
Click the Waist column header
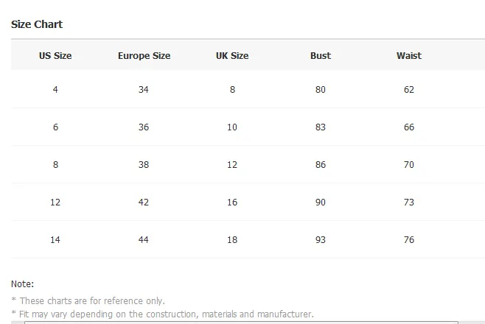coord(409,56)
